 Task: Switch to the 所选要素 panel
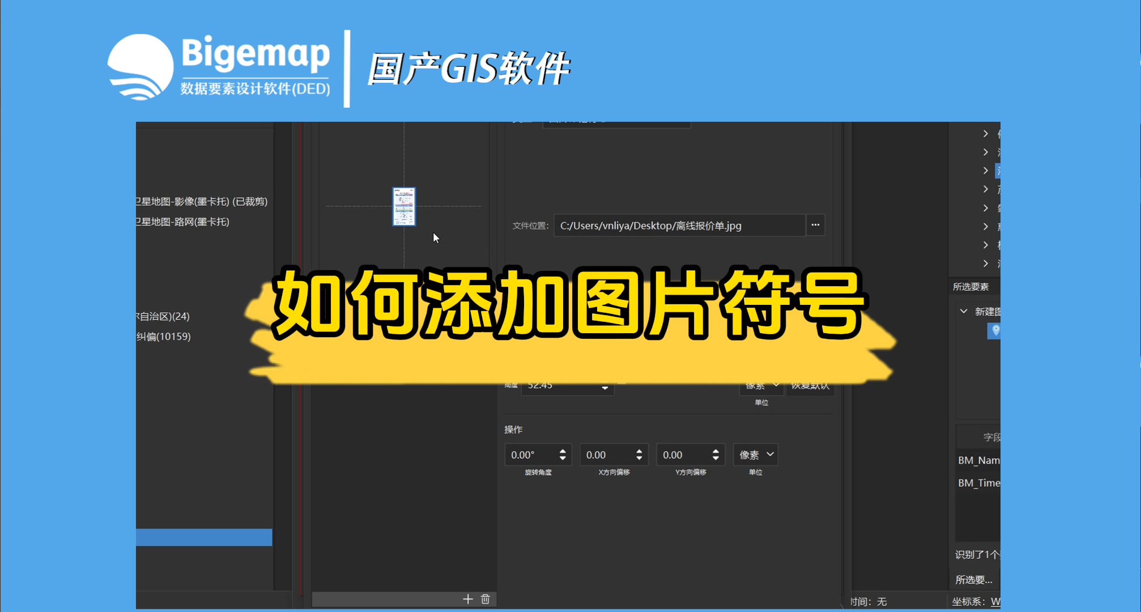(970, 286)
